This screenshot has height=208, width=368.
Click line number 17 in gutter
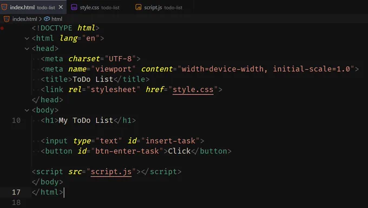[16, 192]
